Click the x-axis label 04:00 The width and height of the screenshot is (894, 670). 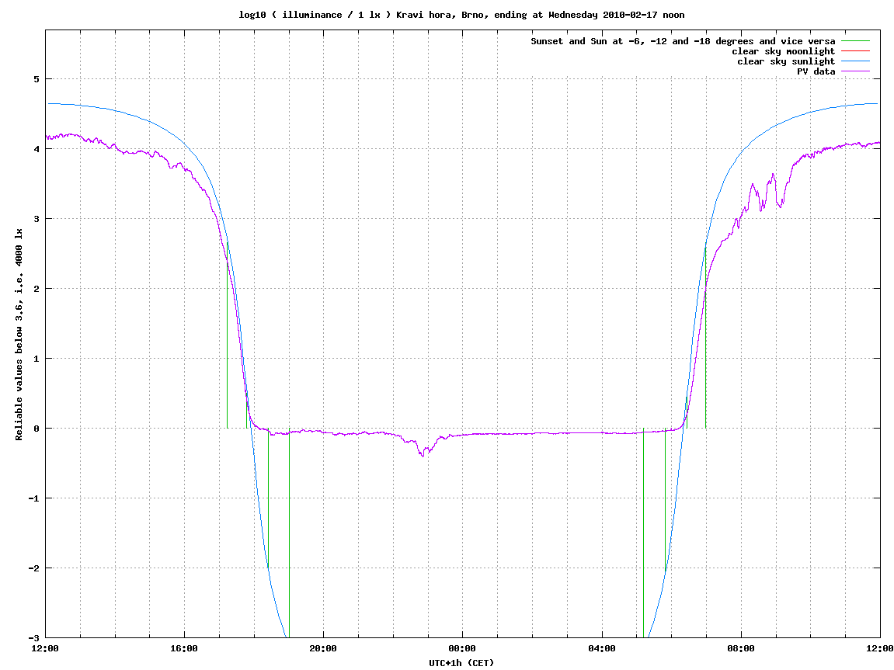(x=601, y=649)
